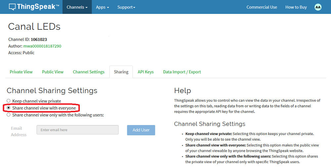Image resolution: width=331 pixels, height=167 pixels.
Task: Click the Add User button
Action: tap(141, 130)
